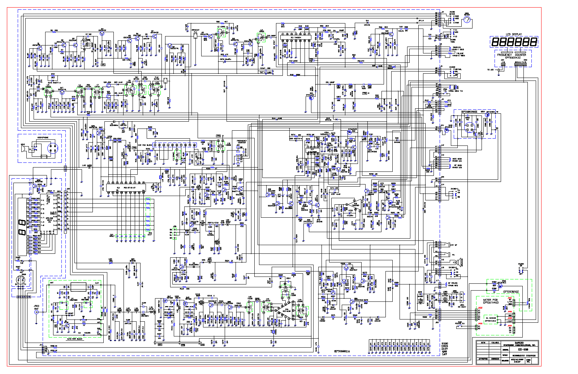Click the red J402 connector label
This screenshot has width=578, height=374.
480,308
